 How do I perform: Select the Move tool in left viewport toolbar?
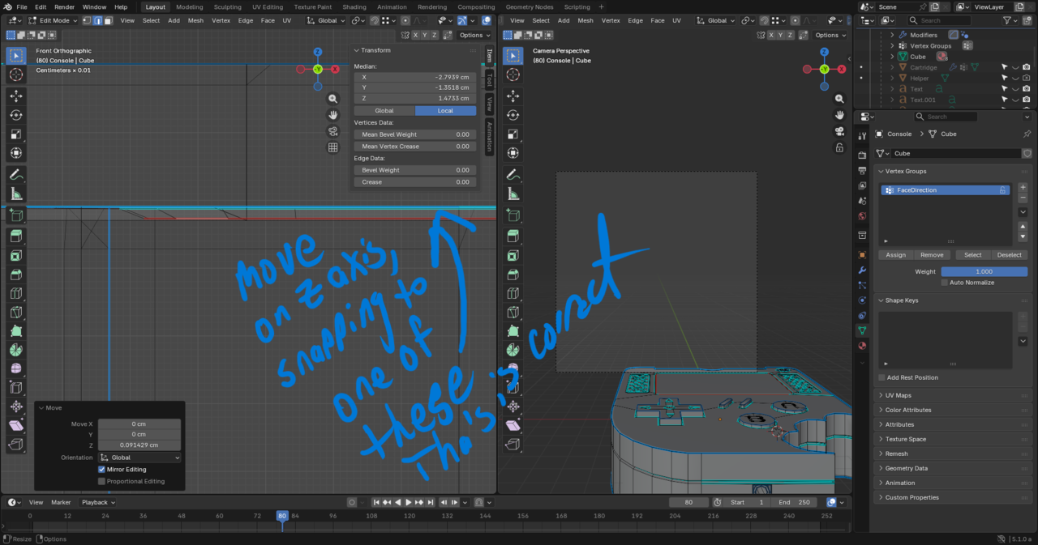click(16, 96)
